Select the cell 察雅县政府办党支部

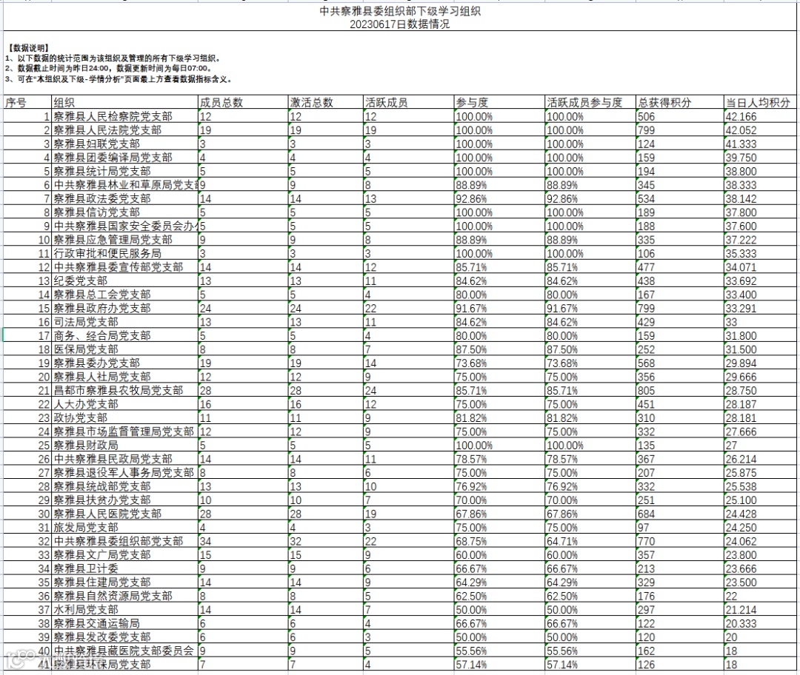pos(125,308)
